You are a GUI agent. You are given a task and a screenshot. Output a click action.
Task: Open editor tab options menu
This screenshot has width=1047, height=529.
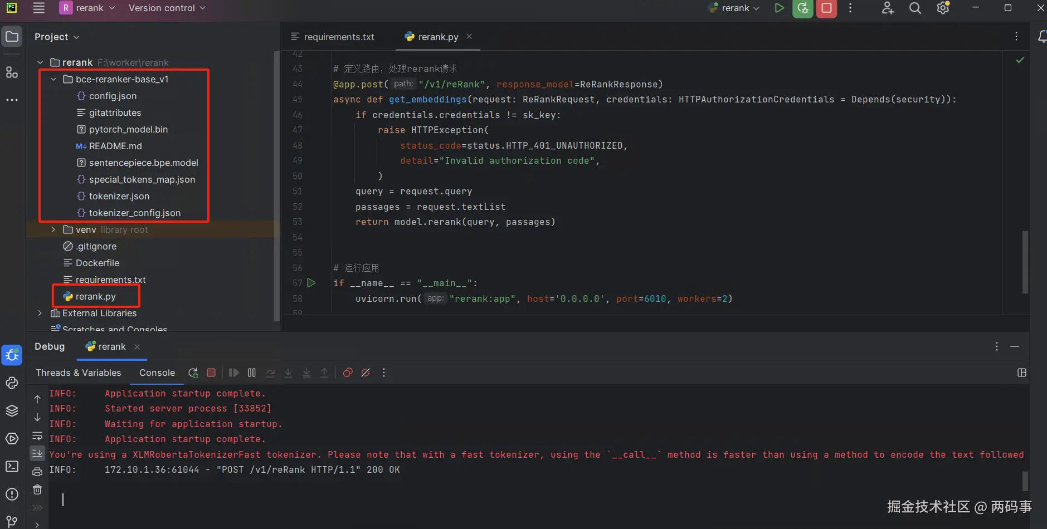(x=1016, y=37)
